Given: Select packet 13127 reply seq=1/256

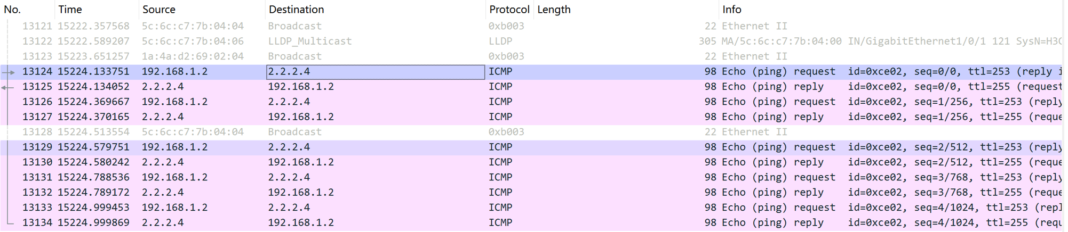Looking at the screenshot, I should (533, 117).
